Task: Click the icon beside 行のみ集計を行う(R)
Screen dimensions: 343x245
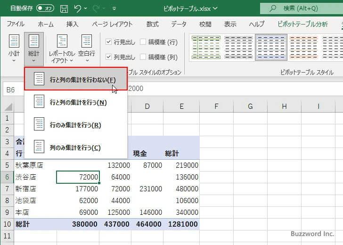Action: pyautogui.click(x=39, y=124)
